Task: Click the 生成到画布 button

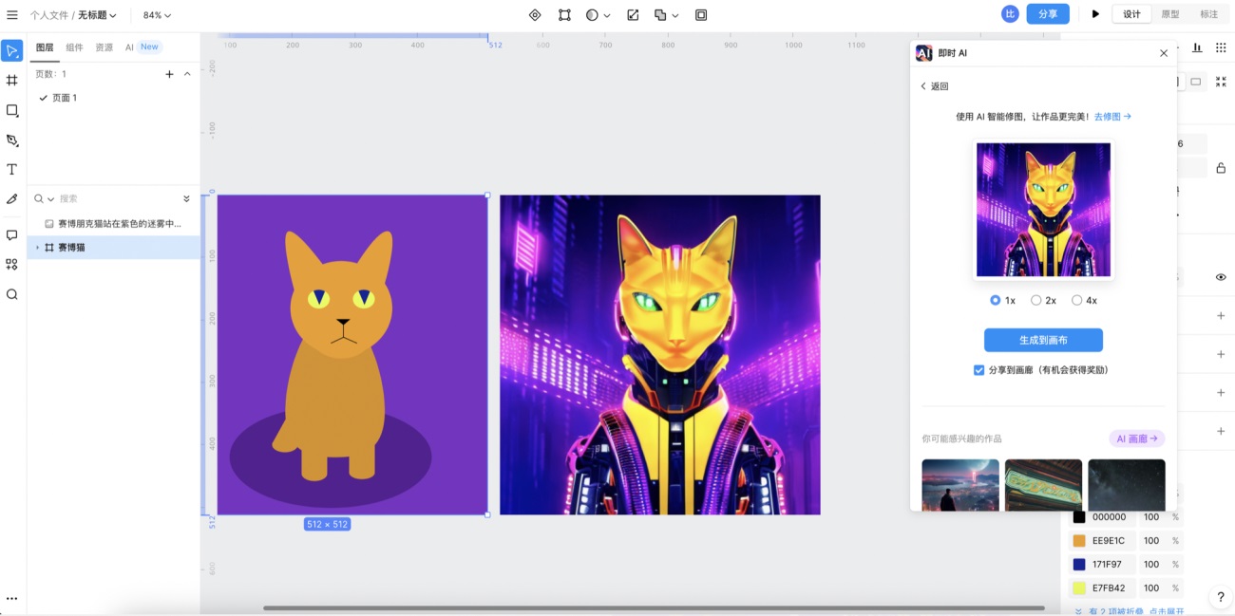Action: [x=1043, y=340]
